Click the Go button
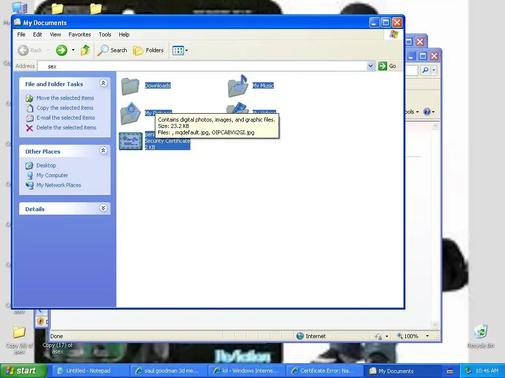Screen dimensions: 505x378 [x=387, y=66]
